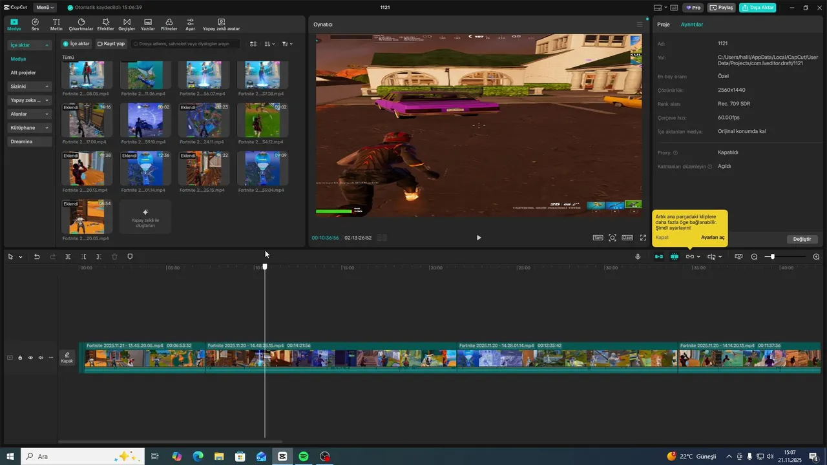Open the Metin text panel
Viewport: 827px width, 465px height.
[56, 25]
